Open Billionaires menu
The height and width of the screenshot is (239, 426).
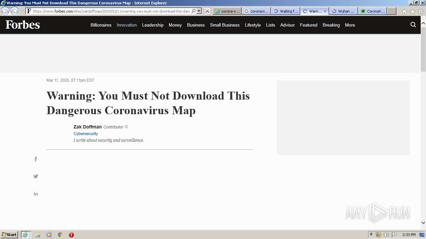click(x=101, y=25)
